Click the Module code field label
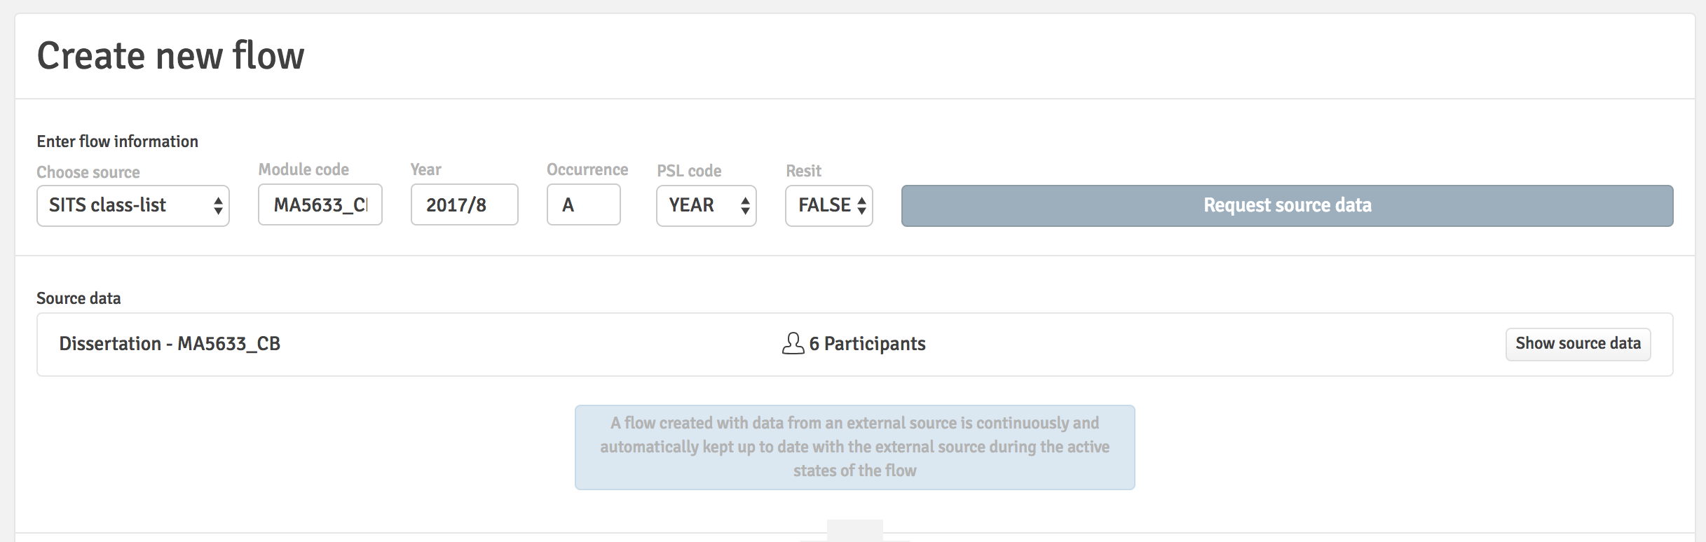The height and width of the screenshot is (542, 1706). click(303, 169)
